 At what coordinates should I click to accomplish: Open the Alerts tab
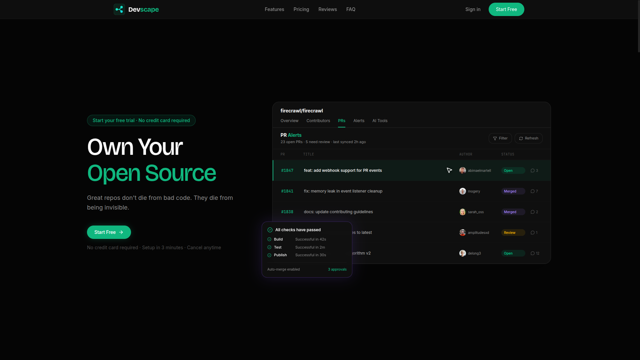[x=359, y=121]
